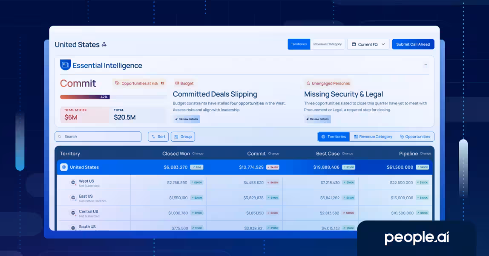Click Submit Call Ahead
Image resolution: width=489 pixels, height=256 pixels.
pyautogui.click(x=413, y=44)
